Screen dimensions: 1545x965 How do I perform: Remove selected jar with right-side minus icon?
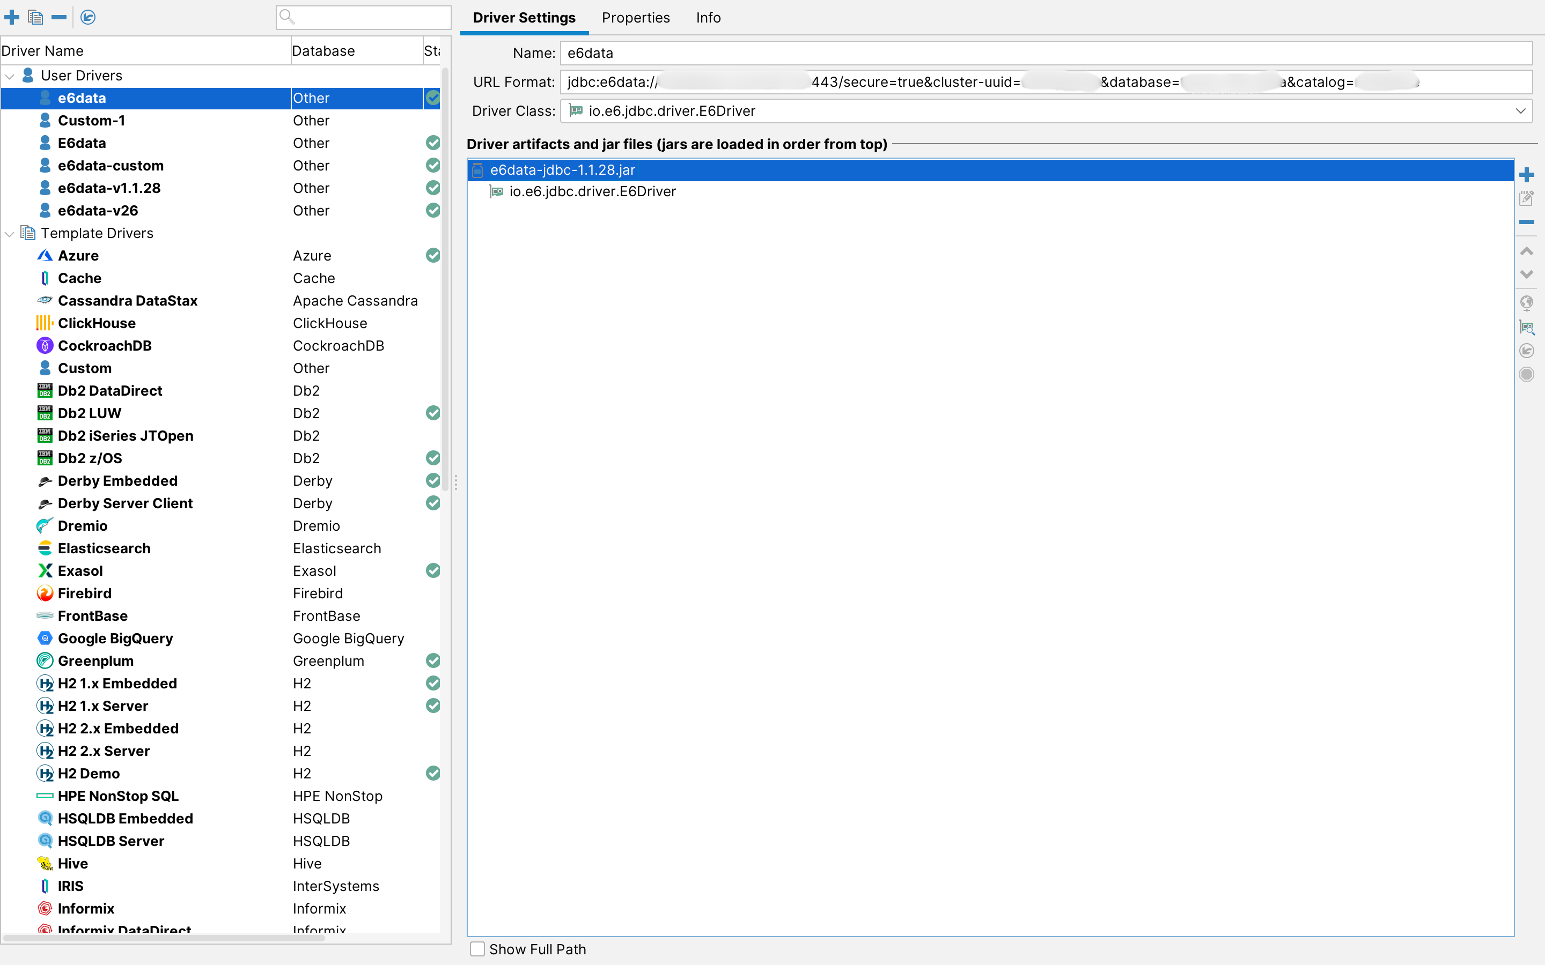[1526, 222]
